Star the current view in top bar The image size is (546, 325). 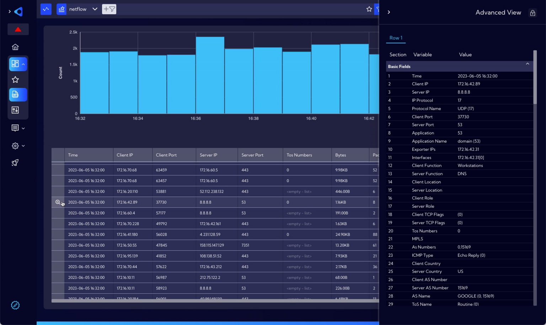(x=369, y=9)
